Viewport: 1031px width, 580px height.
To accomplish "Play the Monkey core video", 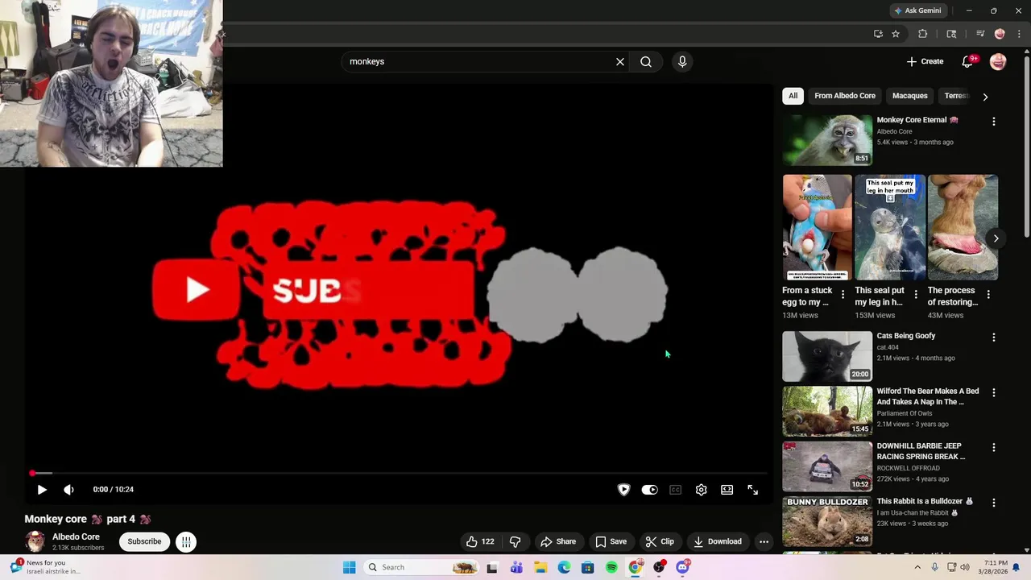I will click(42, 490).
